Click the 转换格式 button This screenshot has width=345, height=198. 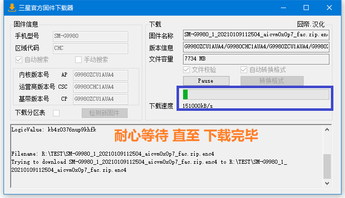[272, 81]
